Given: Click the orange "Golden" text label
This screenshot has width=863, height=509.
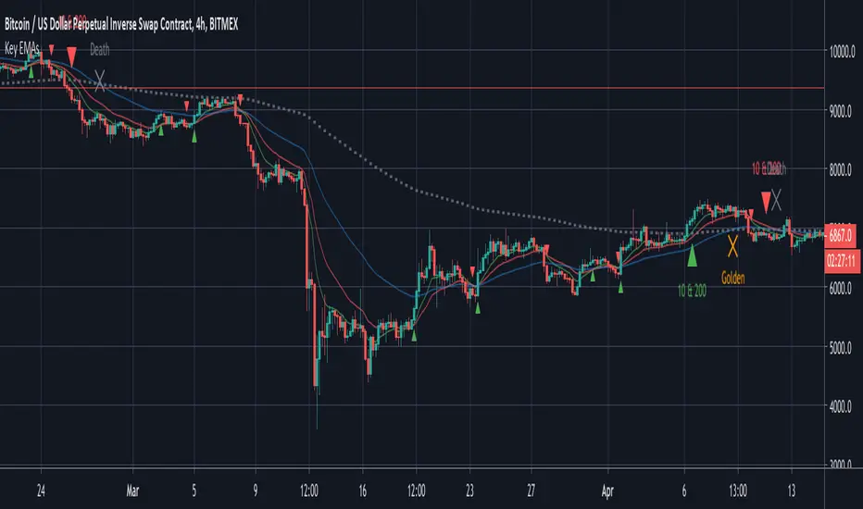Looking at the screenshot, I should 733,277.
